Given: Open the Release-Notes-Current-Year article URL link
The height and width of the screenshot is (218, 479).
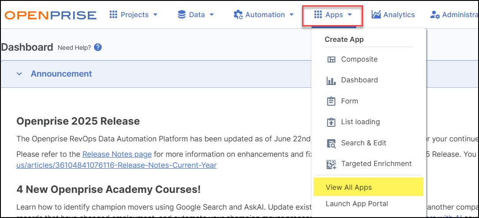Looking at the screenshot, I should (x=116, y=166).
